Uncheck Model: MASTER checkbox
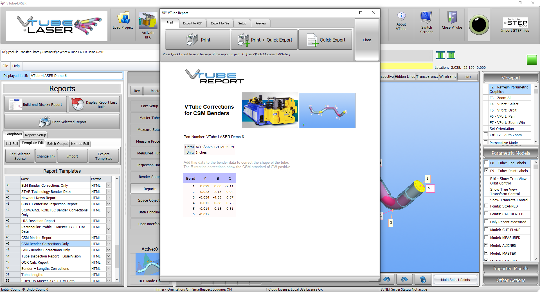The width and height of the screenshot is (540, 292). pos(486,253)
